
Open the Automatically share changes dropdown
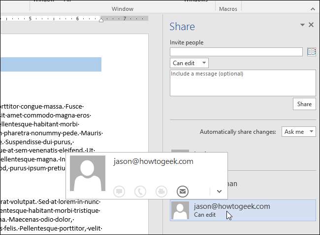299,132
